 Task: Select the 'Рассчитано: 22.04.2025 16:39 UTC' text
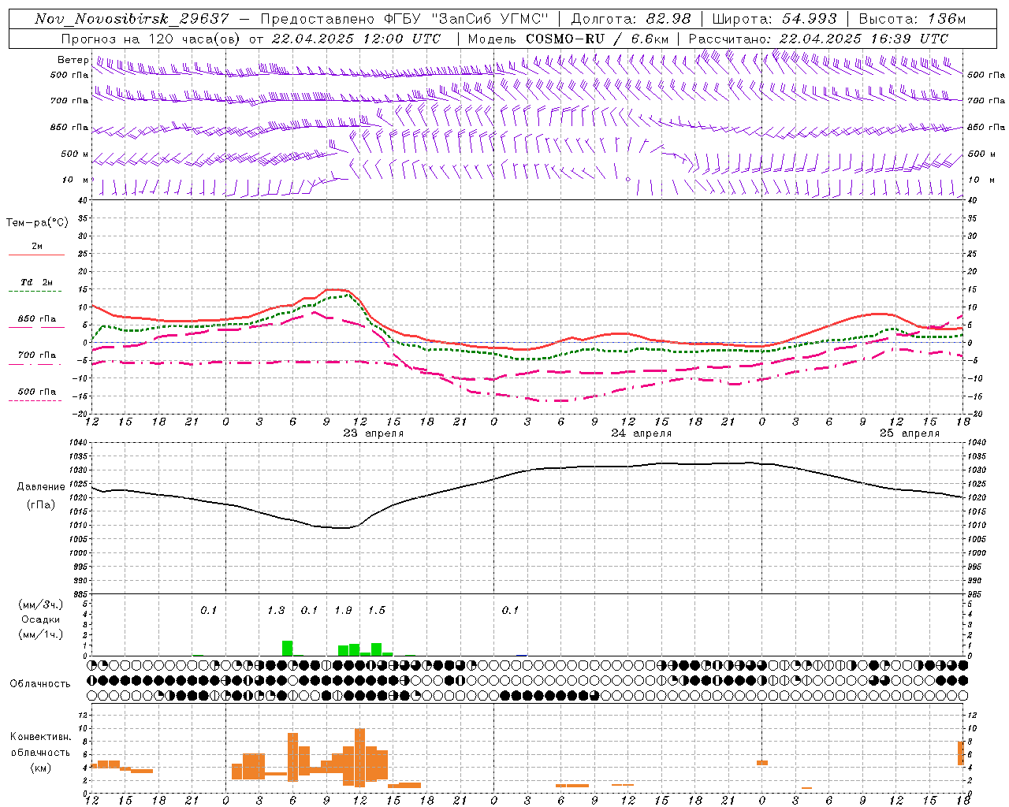818,39
